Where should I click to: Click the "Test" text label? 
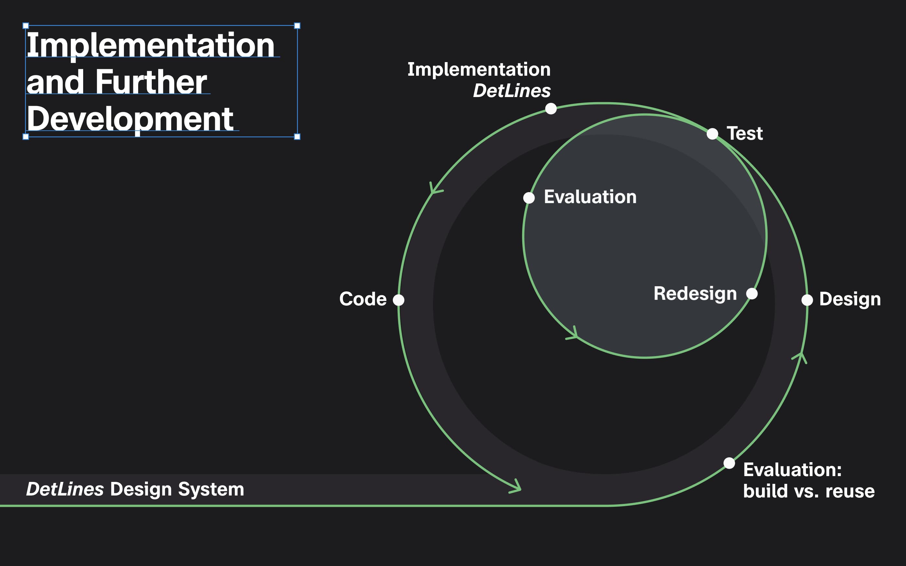click(744, 134)
